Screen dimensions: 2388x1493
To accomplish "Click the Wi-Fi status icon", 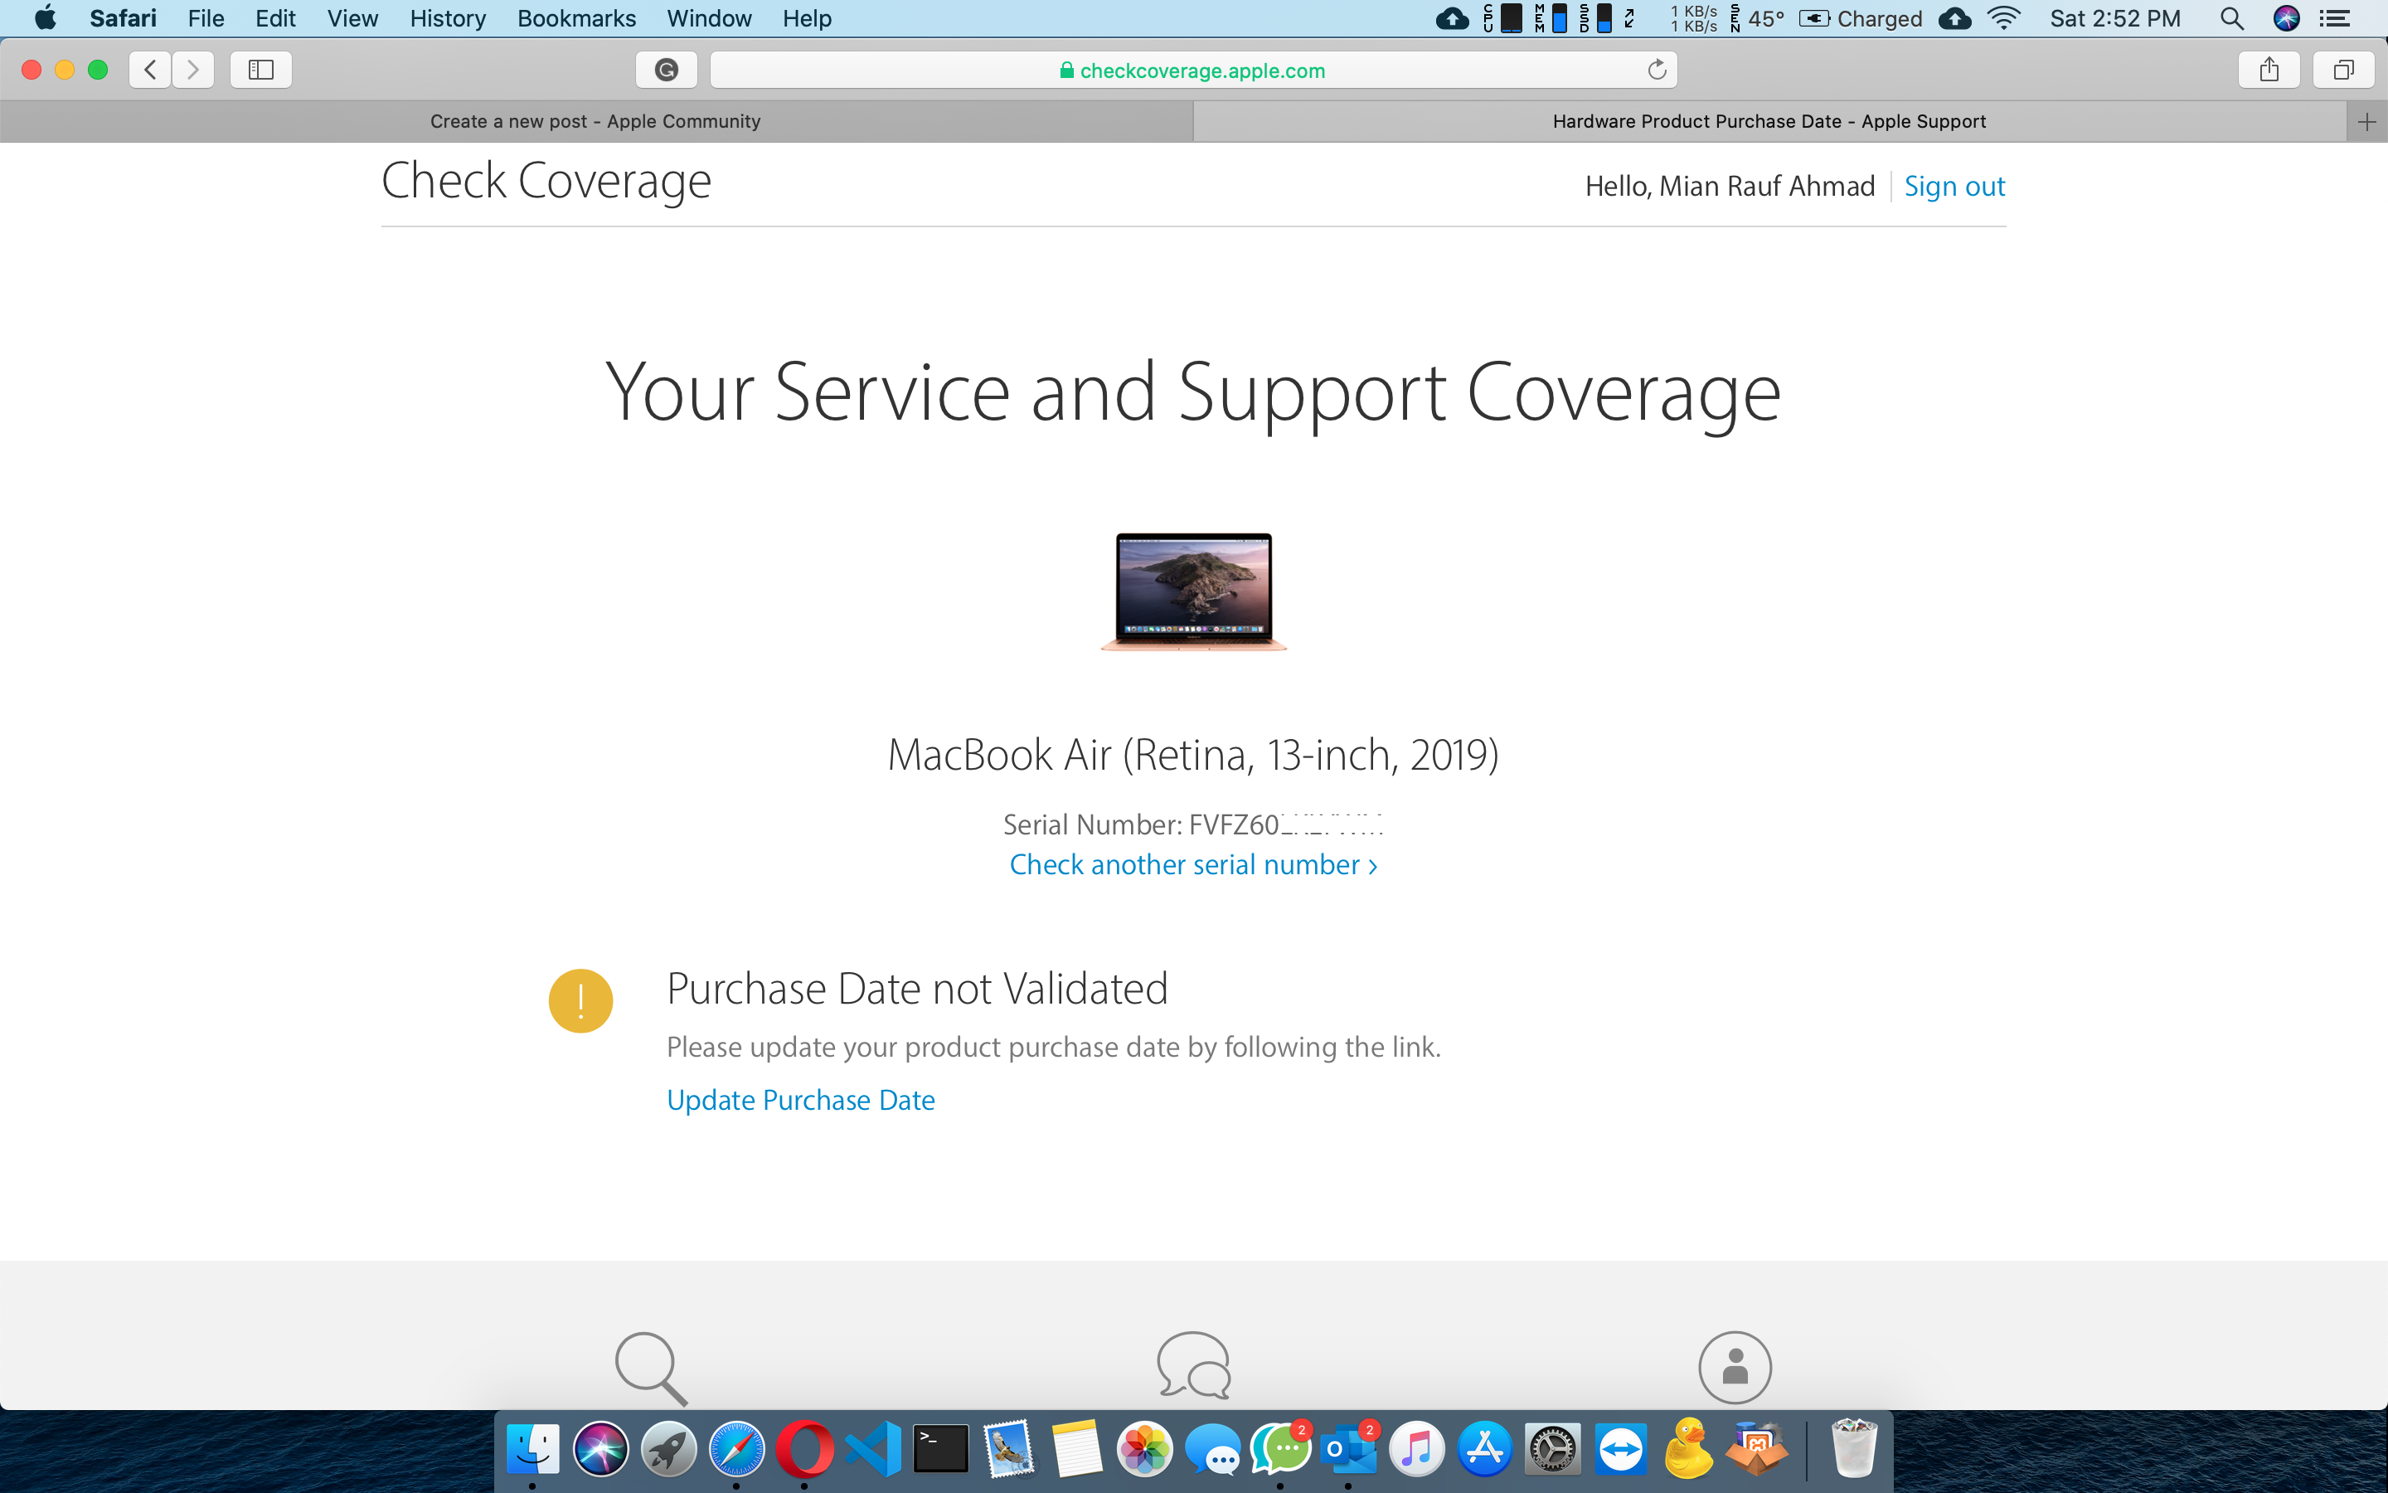I will 2003,19.
